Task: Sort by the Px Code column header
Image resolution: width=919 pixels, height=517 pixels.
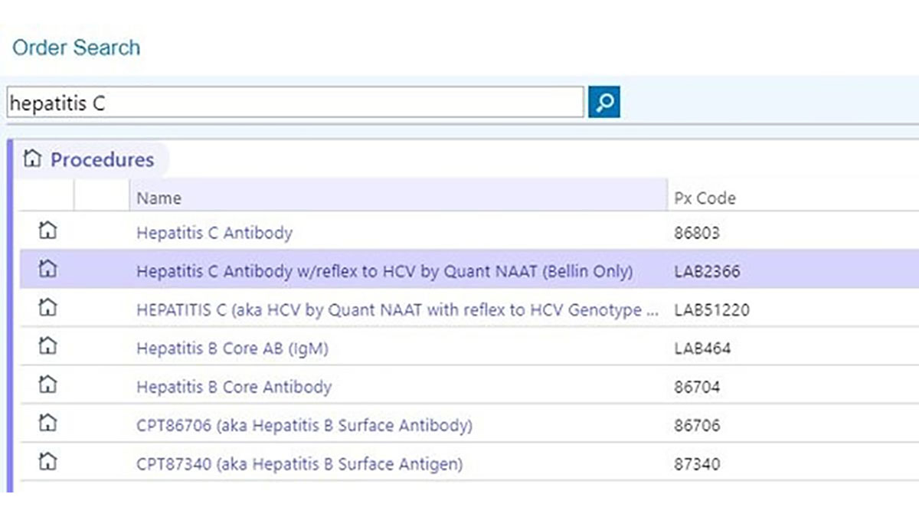Action: (704, 198)
